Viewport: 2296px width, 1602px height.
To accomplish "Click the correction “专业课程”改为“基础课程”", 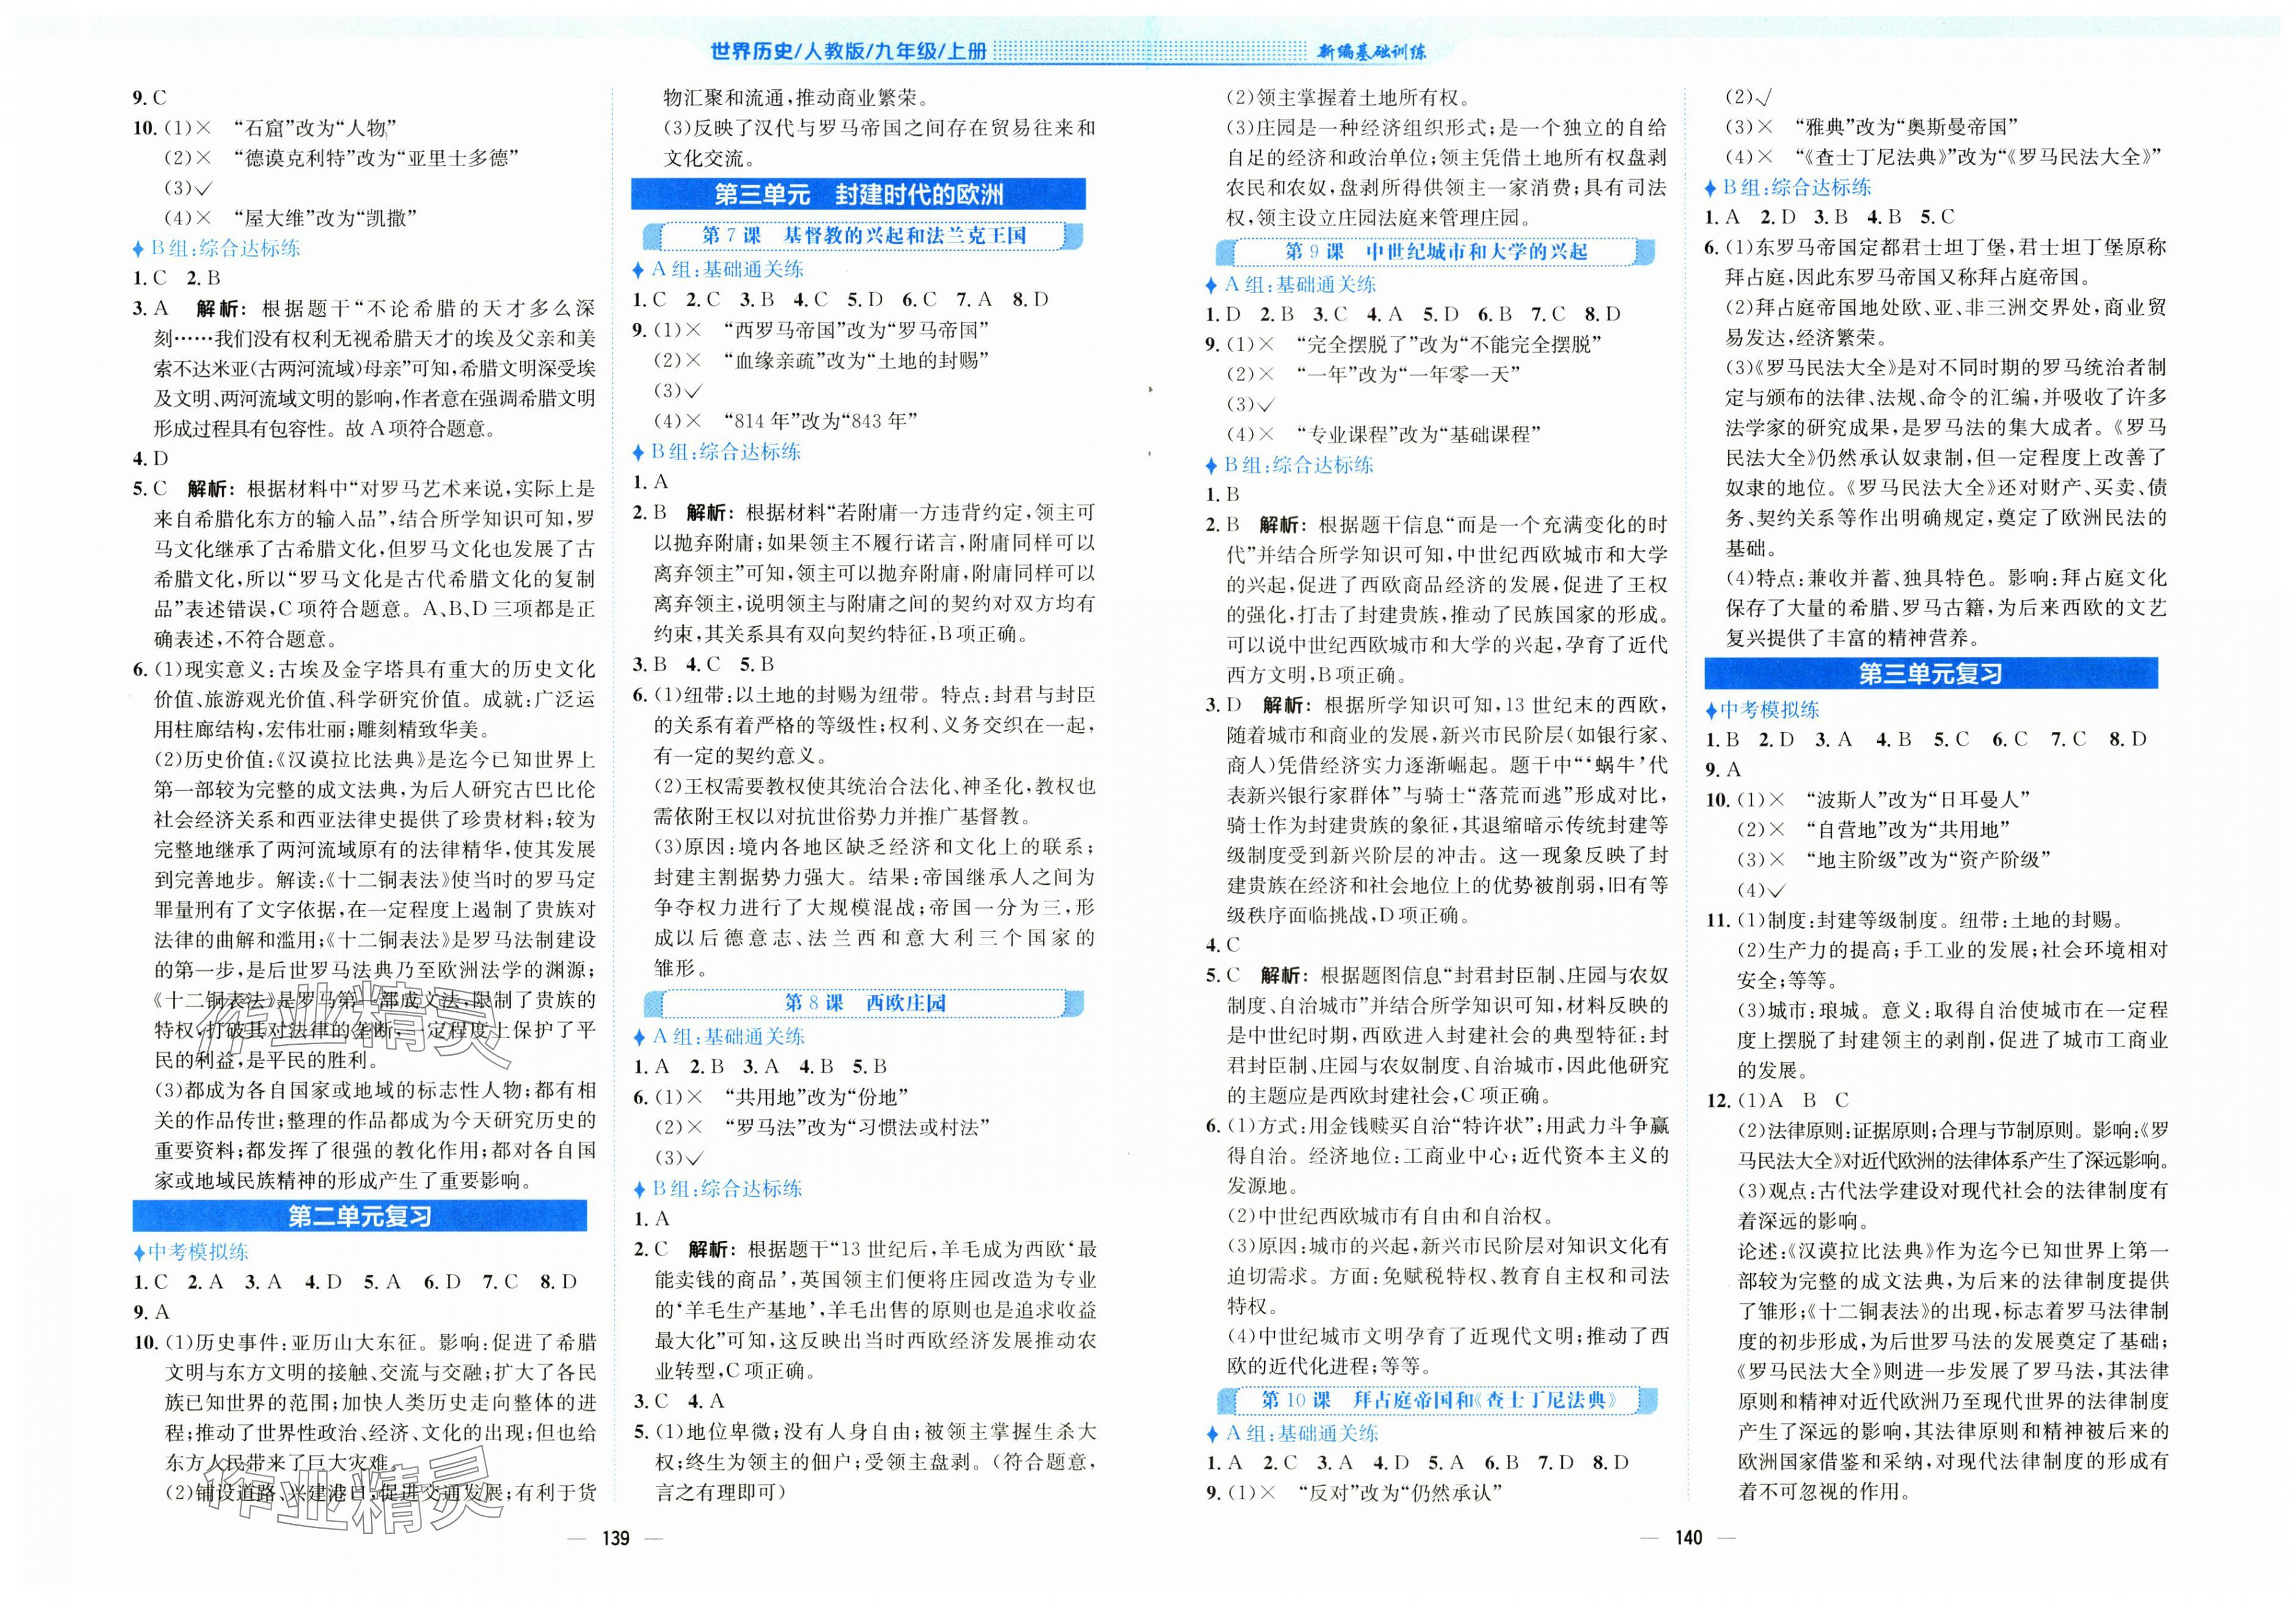I will [1418, 435].
